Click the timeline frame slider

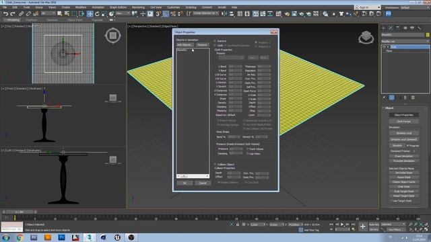[20, 212]
